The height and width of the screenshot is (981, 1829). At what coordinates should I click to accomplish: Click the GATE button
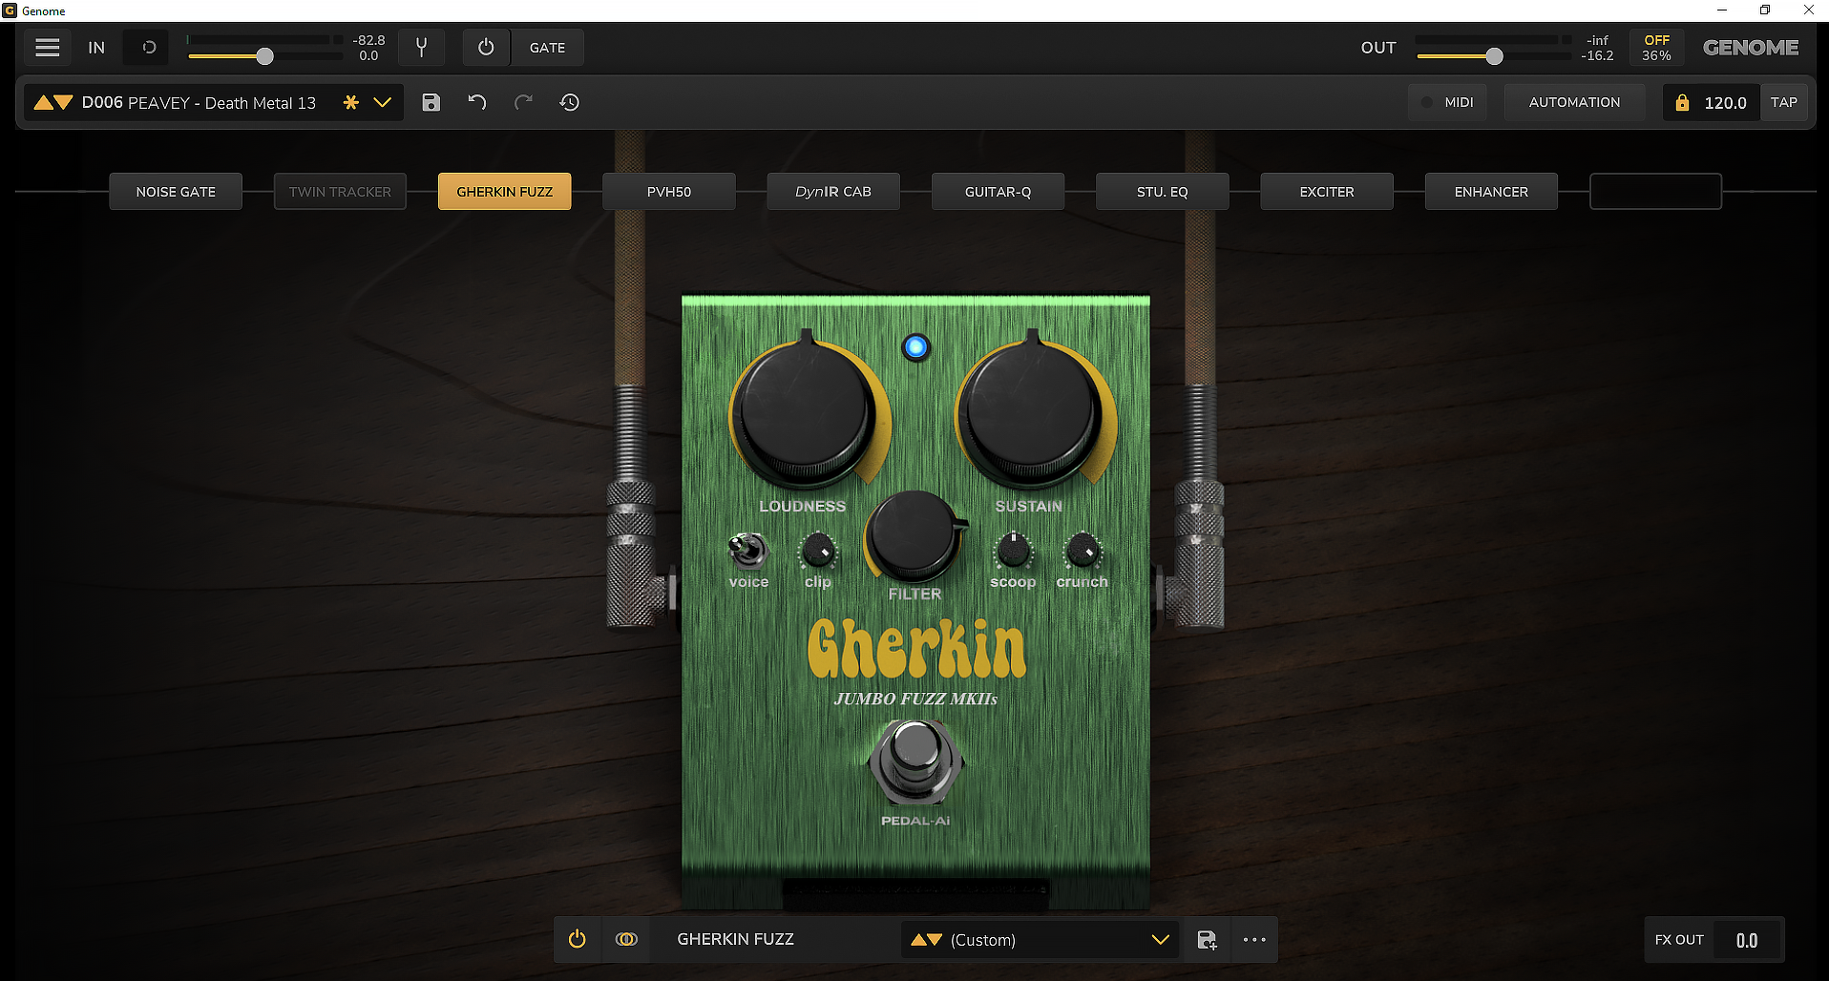tap(547, 48)
